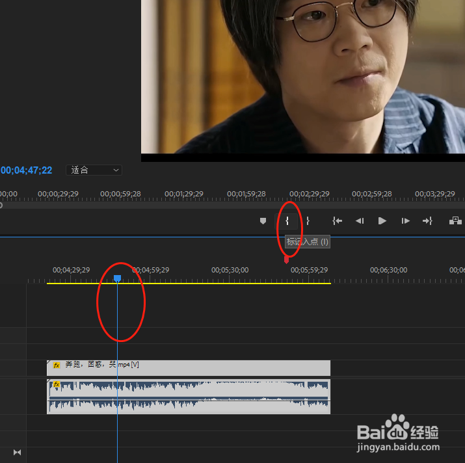Click the Mark In point button
Viewport: 465px width, 463px height.
pos(287,221)
